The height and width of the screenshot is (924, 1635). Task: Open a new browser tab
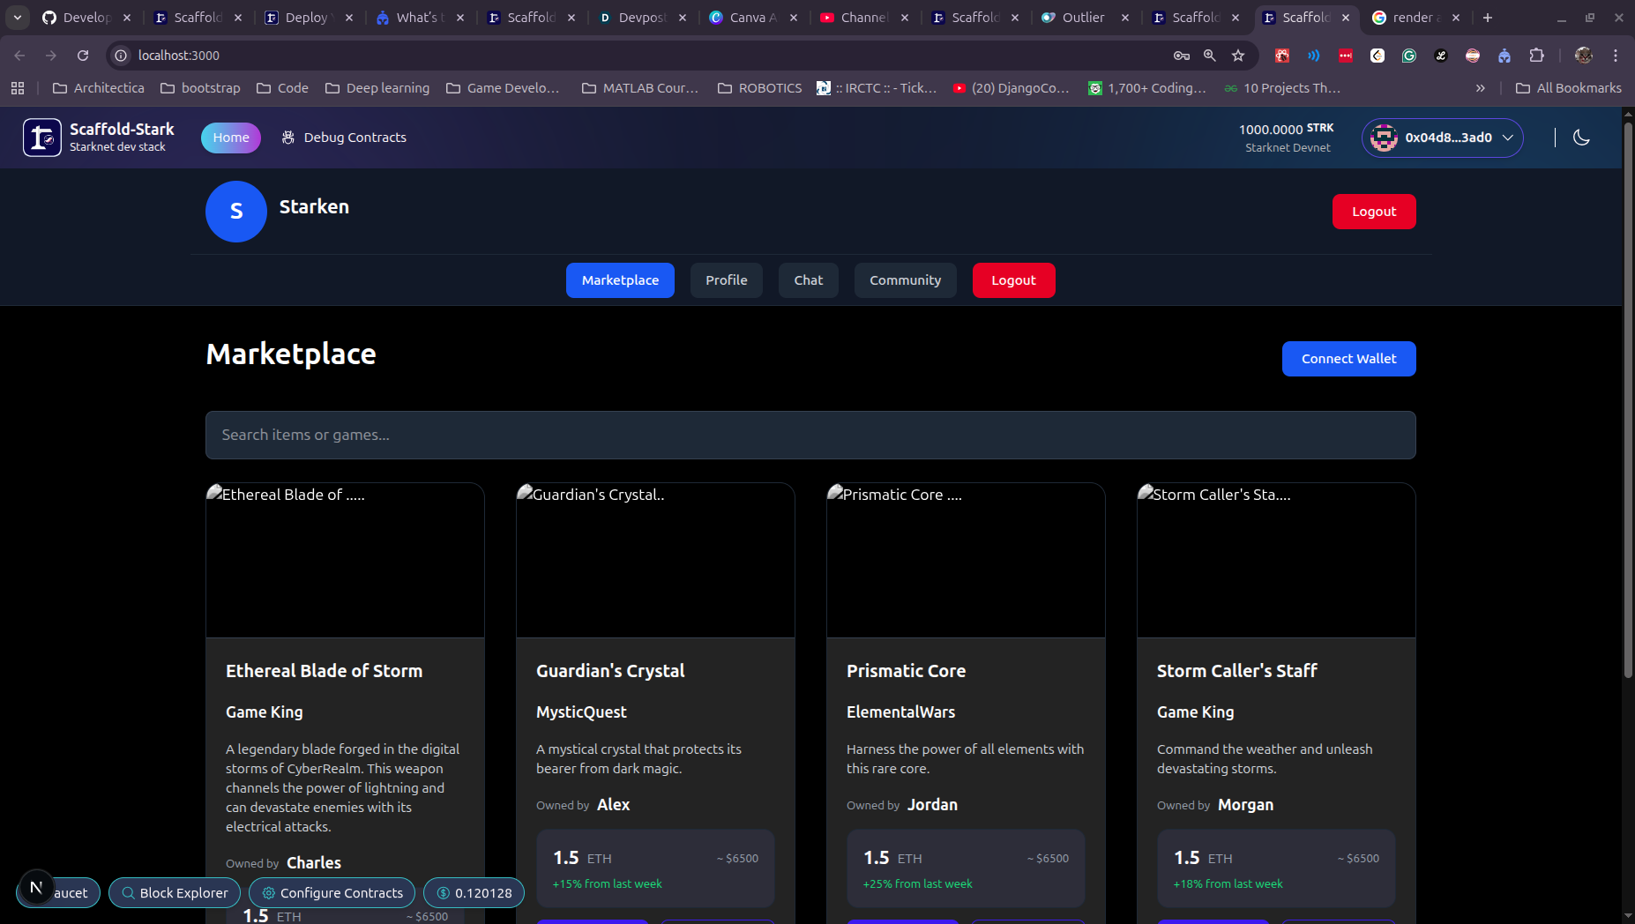pos(1488,18)
